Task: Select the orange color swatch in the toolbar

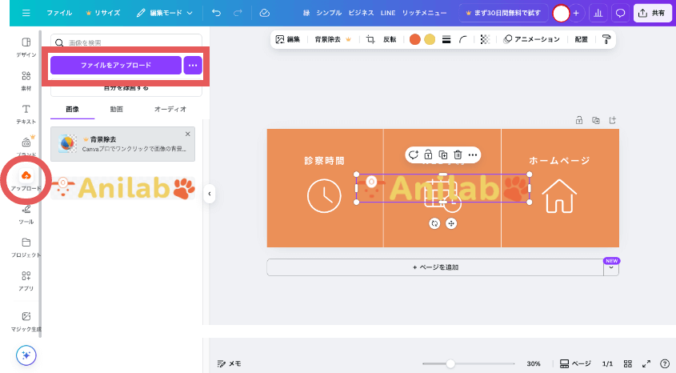Action: click(x=414, y=39)
